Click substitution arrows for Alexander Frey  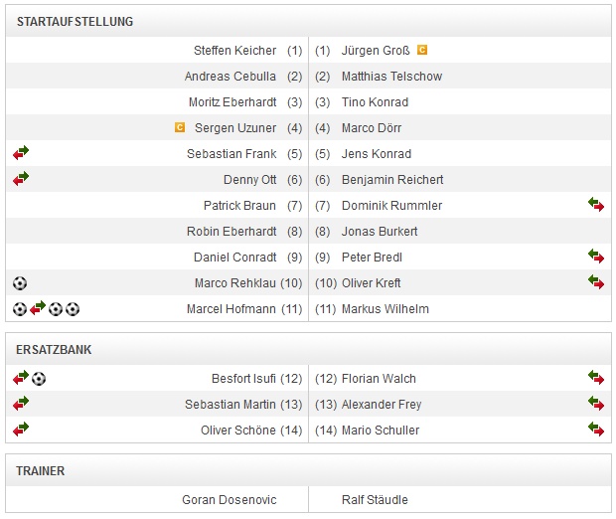coord(596,404)
